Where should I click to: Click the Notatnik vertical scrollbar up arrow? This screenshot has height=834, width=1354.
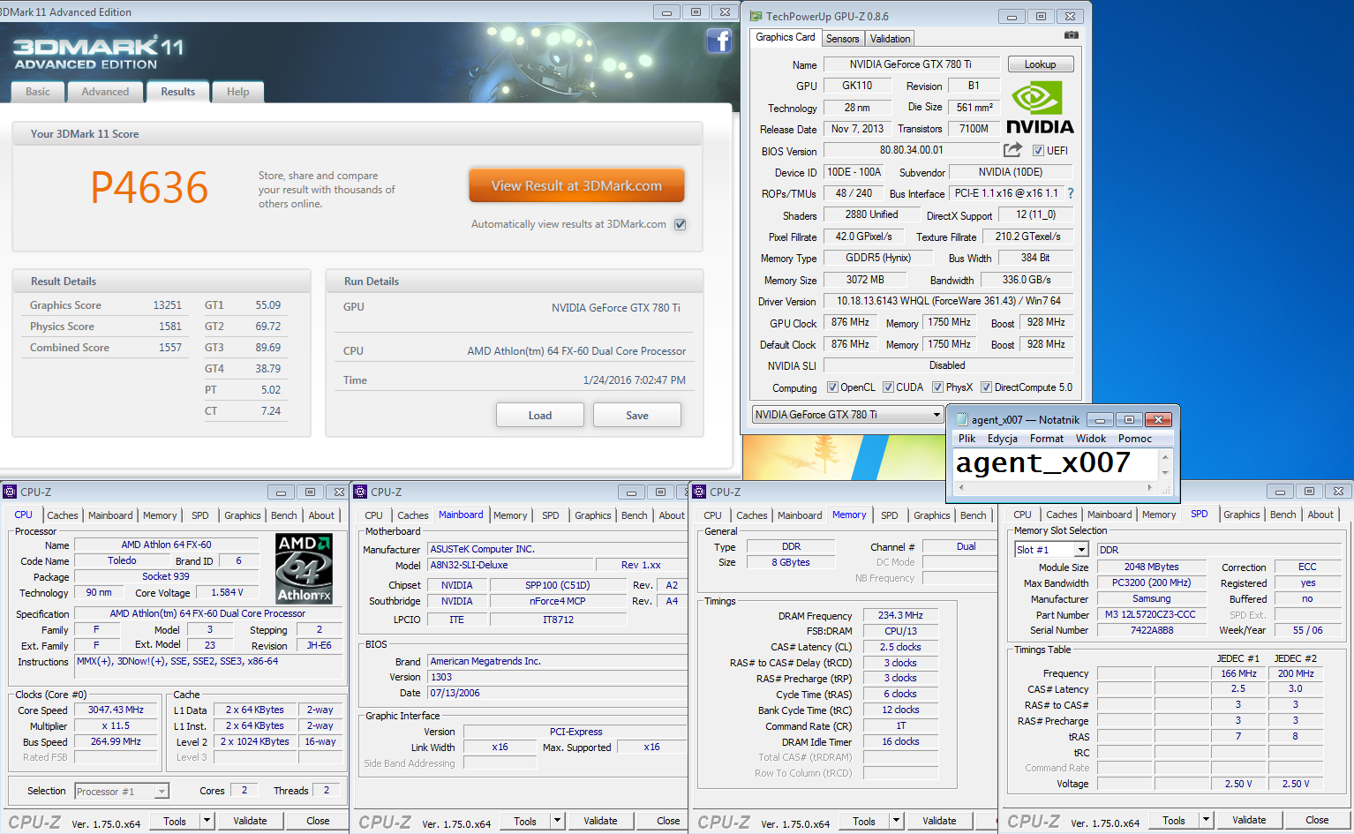(x=1165, y=456)
